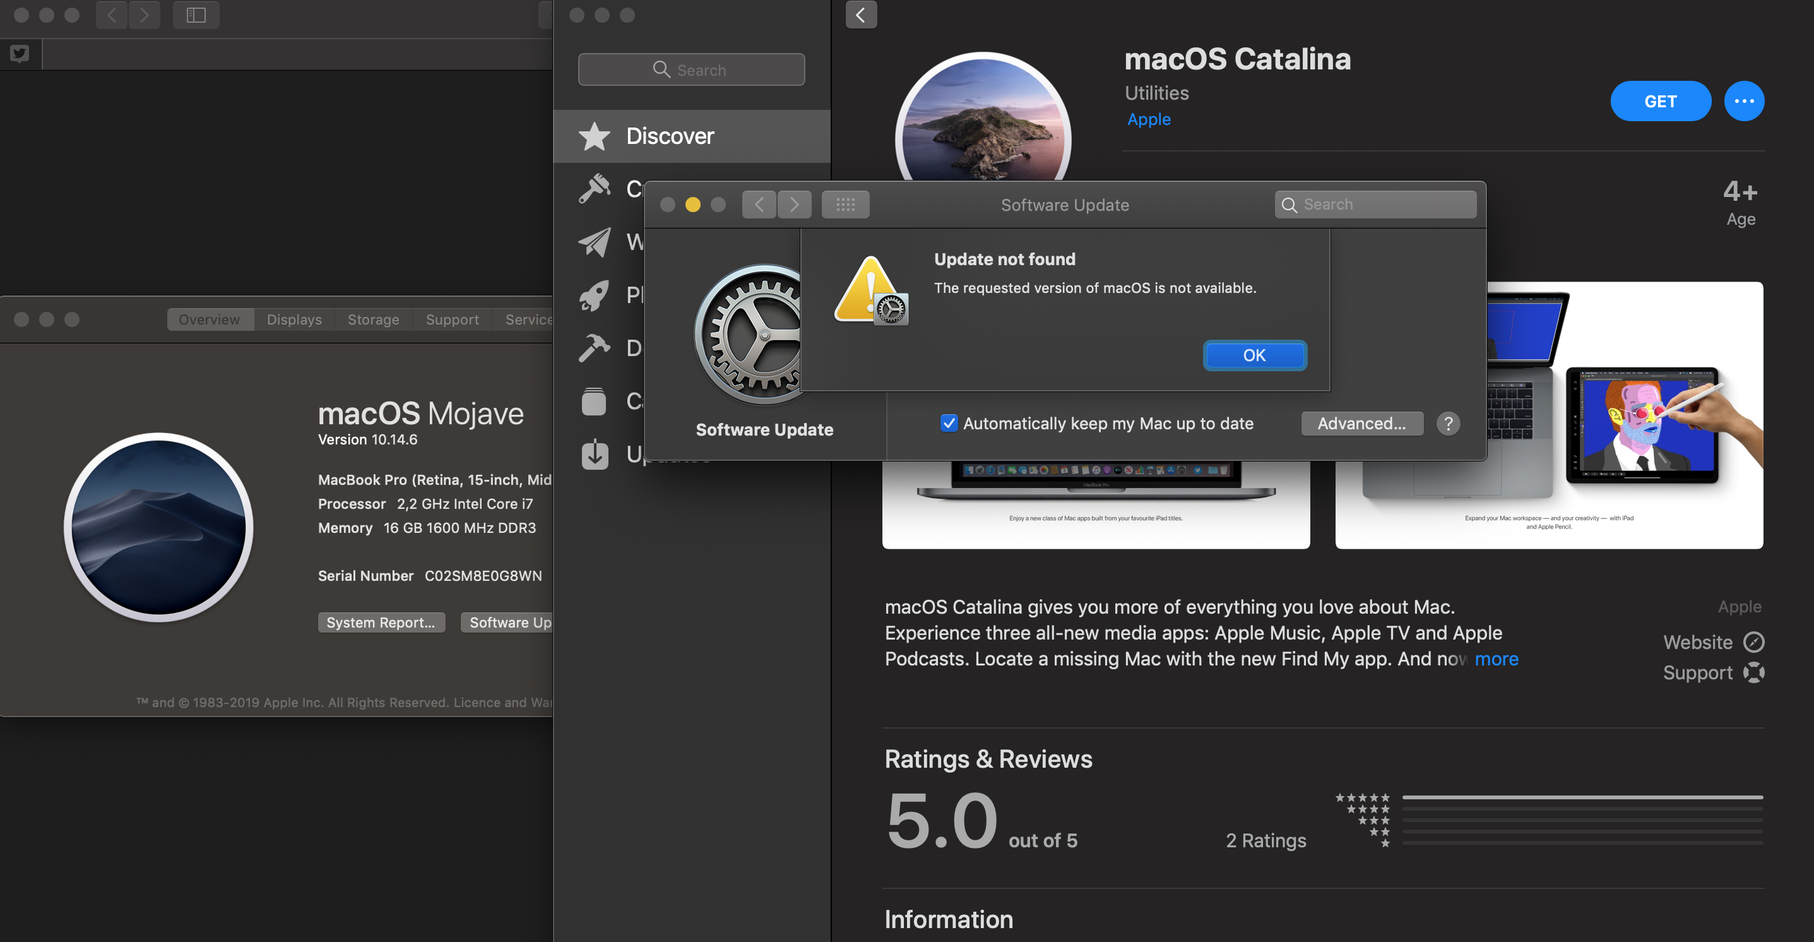Click the GET button for macOS Catalina
The image size is (1814, 942).
(1660, 101)
